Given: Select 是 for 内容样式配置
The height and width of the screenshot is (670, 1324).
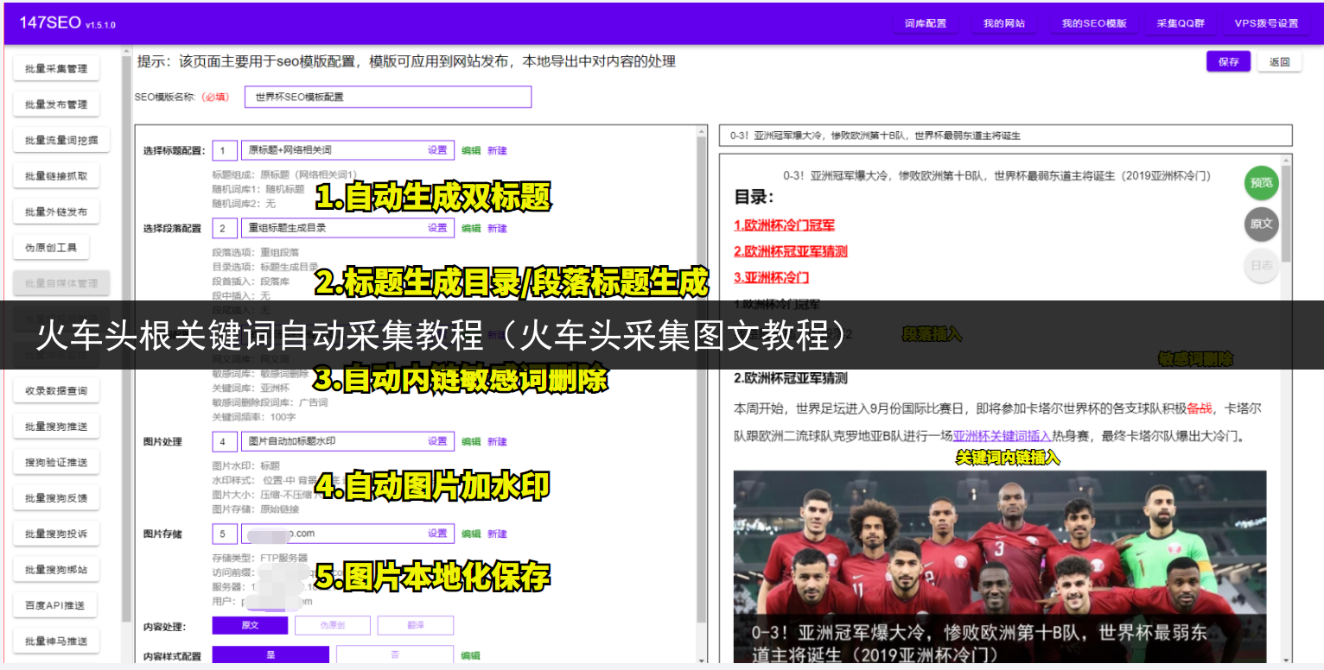Looking at the screenshot, I should [271, 655].
